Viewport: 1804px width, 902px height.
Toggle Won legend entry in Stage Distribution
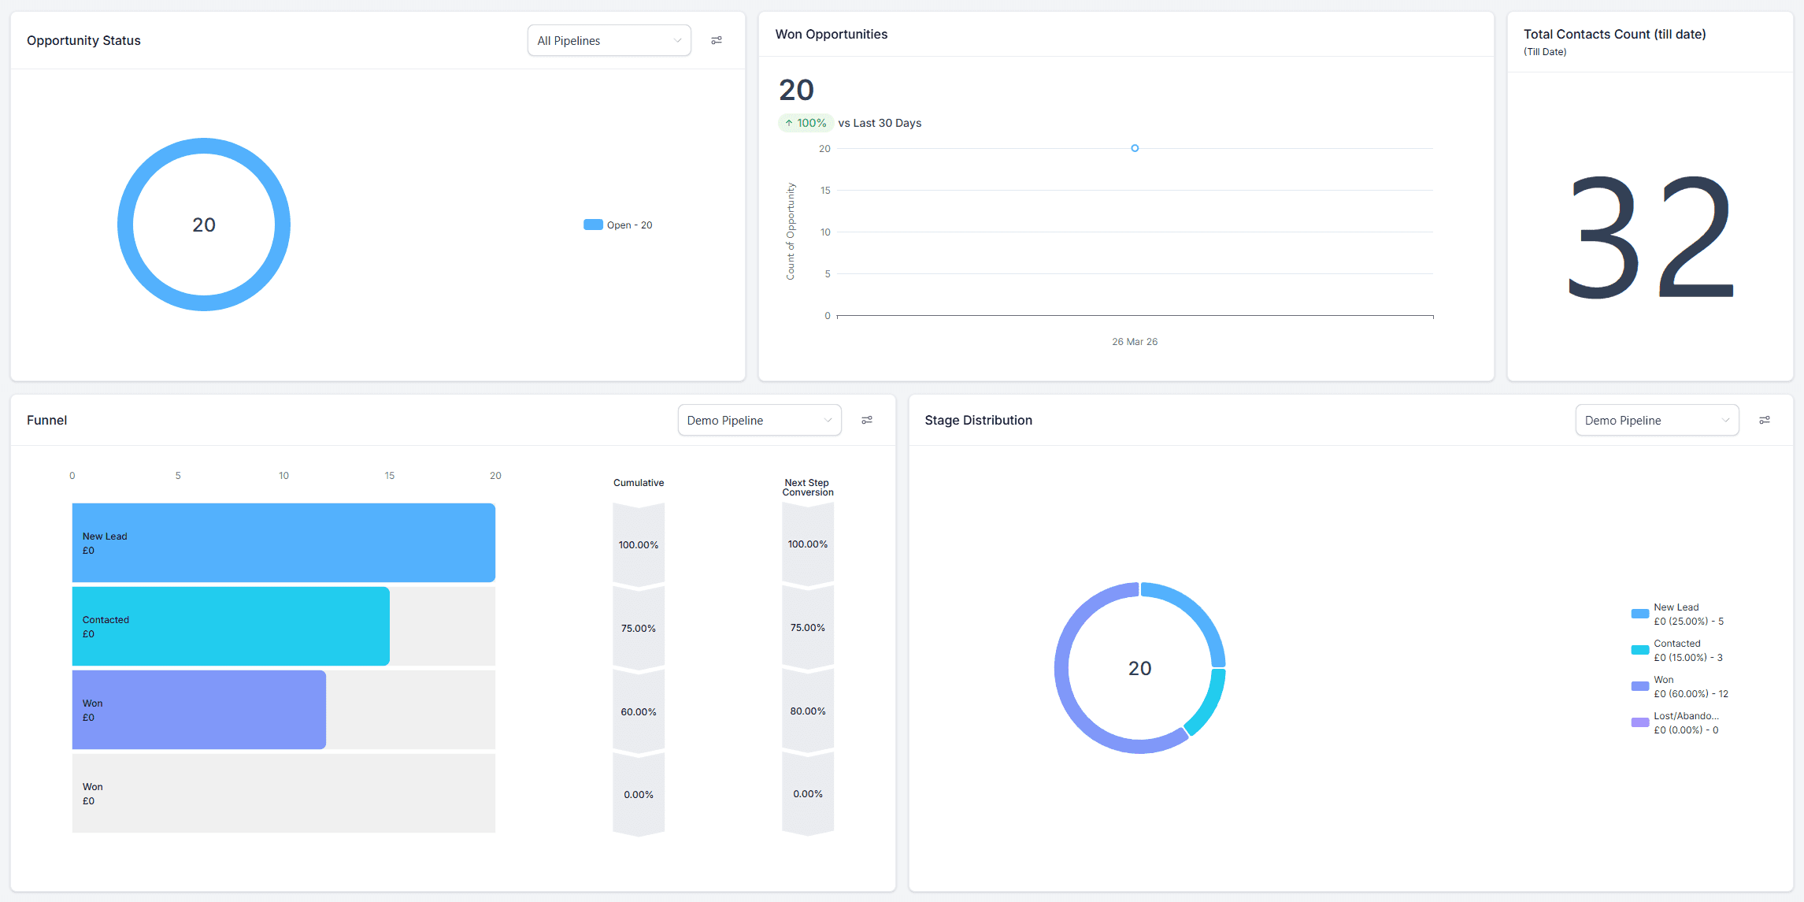[1676, 686]
